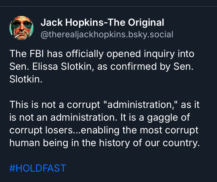
Task: Open the #HOLDFAST hashtag
Action: pos(38,168)
